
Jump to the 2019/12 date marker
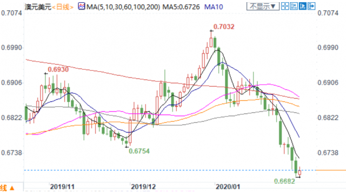pyautogui.click(x=143, y=187)
